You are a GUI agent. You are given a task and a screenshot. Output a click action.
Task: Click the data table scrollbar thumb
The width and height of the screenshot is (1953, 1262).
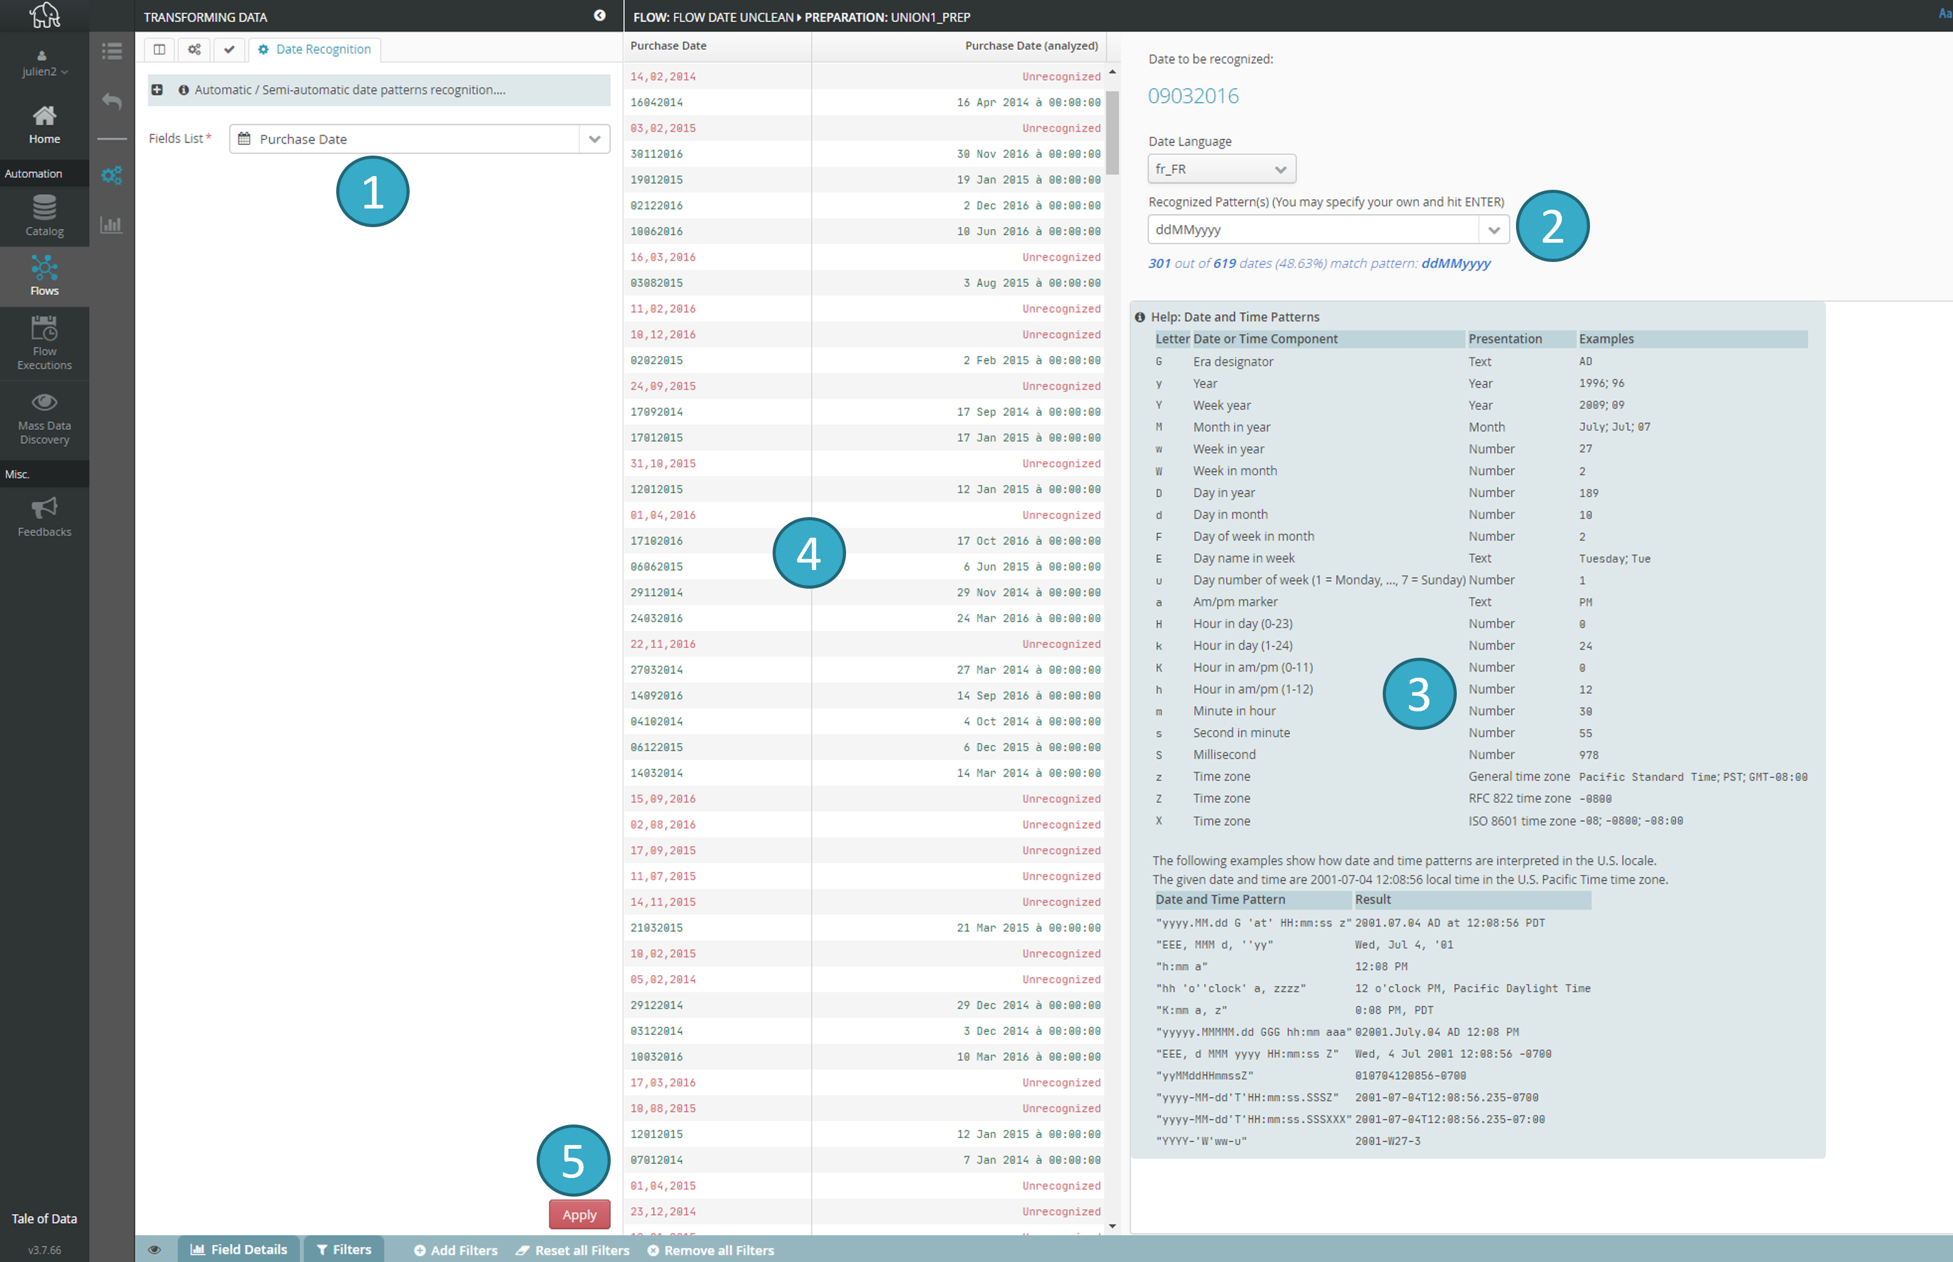pos(1113,131)
